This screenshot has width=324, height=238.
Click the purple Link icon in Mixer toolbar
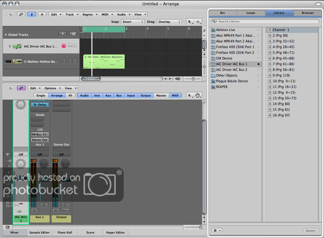point(21,88)
